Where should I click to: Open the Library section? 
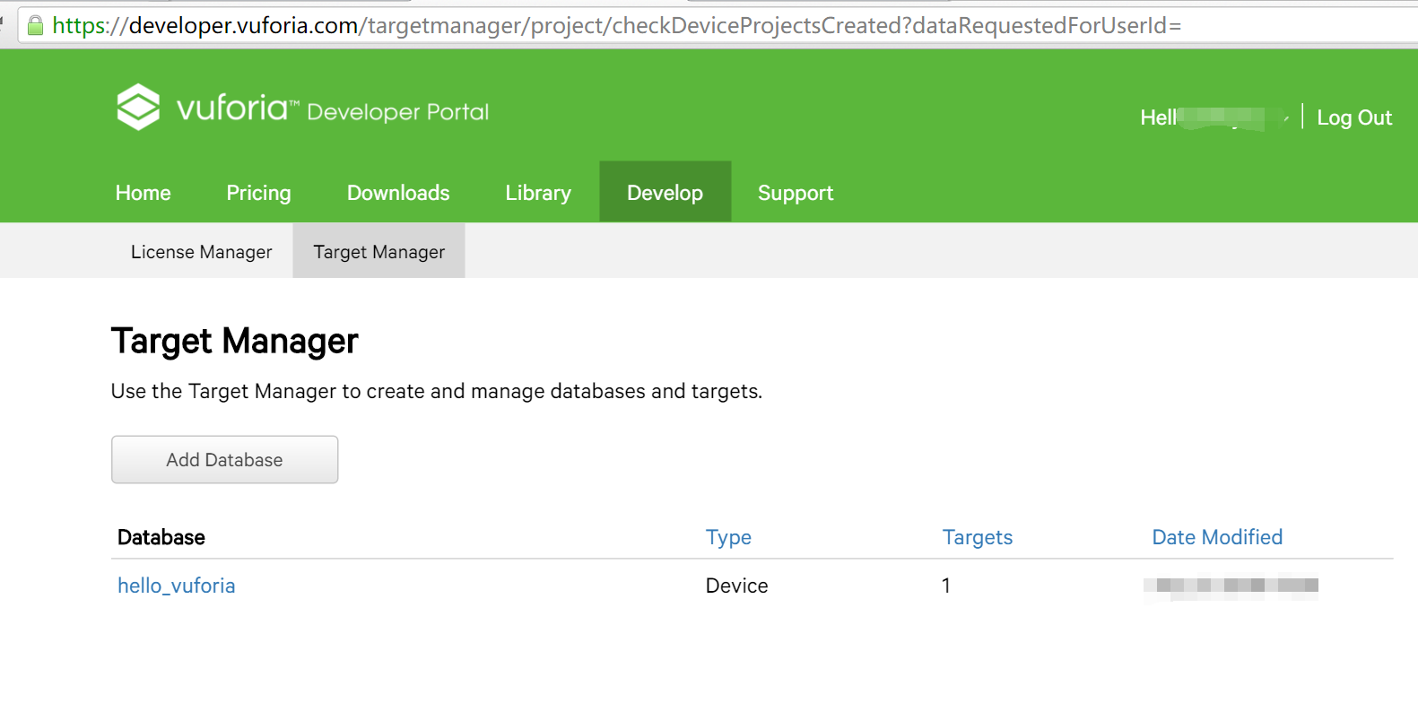pyautogui.click(x=538, y=193)
